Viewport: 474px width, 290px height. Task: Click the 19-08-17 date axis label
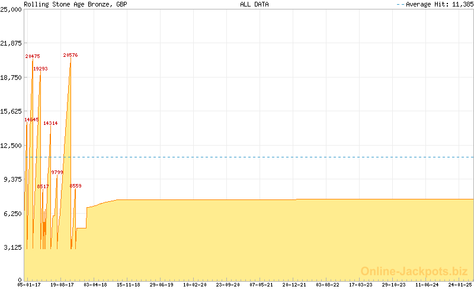(x=62, y=285)
